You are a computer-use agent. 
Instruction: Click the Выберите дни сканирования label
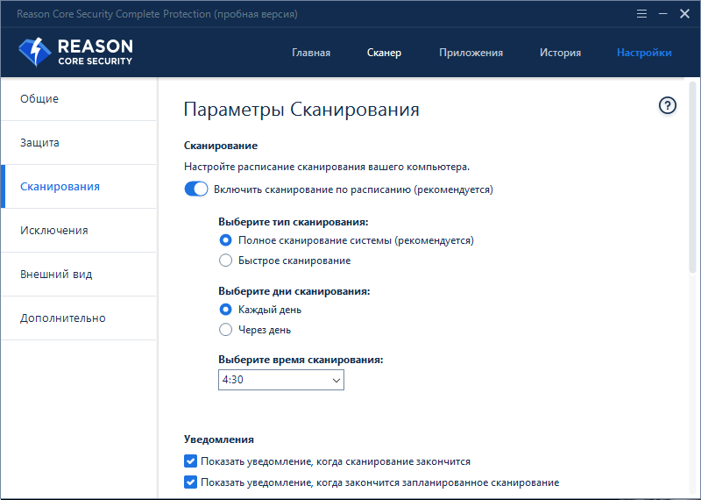(x=294, y=291)
